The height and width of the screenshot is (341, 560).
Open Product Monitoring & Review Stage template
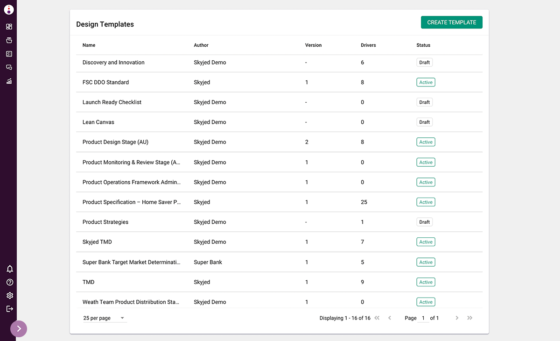coord(132,163)
